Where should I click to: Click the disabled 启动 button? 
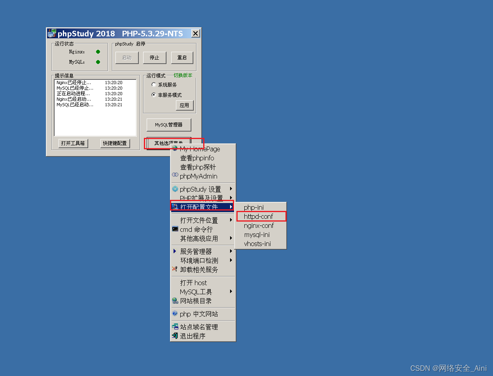(127, 58)
